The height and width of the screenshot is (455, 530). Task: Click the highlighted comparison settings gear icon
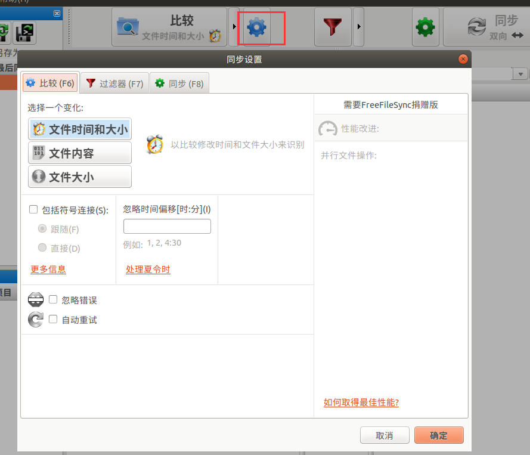(x=256, y=27)
